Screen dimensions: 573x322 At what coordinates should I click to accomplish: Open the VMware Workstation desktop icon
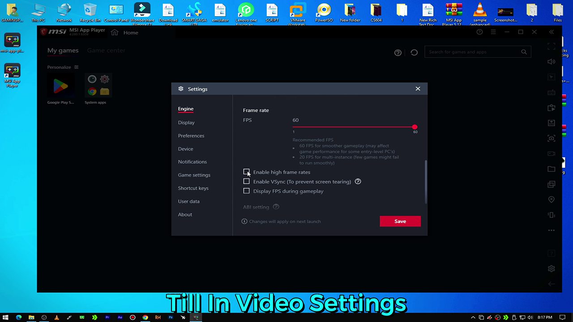pos(298,13)
